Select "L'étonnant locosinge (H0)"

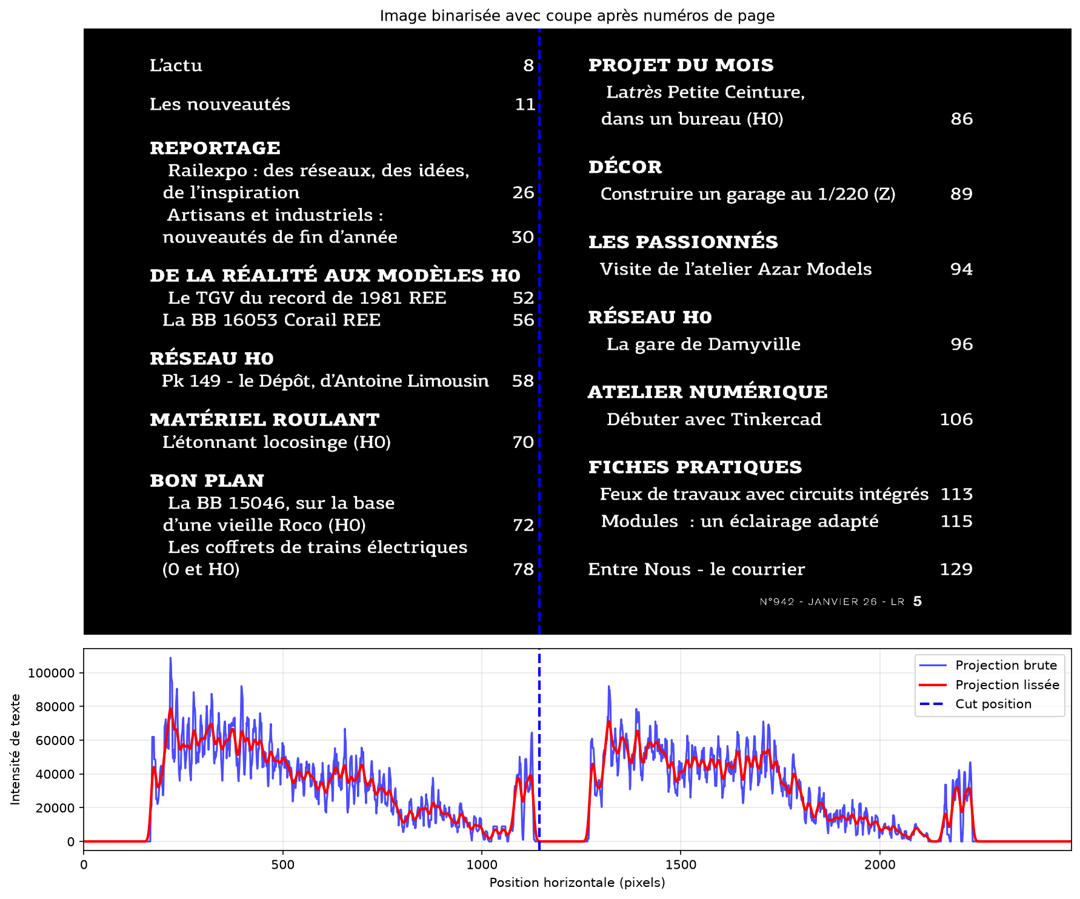(x=276, y=442)
